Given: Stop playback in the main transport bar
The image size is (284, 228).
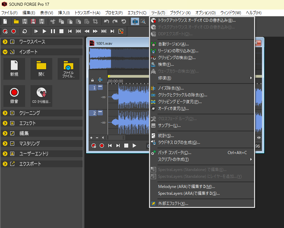Looking at the screenshot, I should click(x=61, y=31).
